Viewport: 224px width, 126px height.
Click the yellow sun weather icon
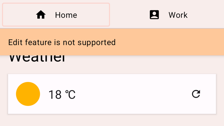click(x=28, y=94)
